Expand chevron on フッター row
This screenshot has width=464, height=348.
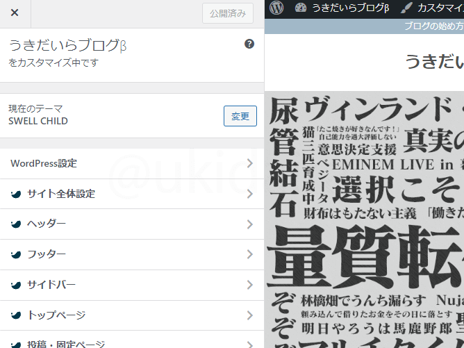(250, 254)
